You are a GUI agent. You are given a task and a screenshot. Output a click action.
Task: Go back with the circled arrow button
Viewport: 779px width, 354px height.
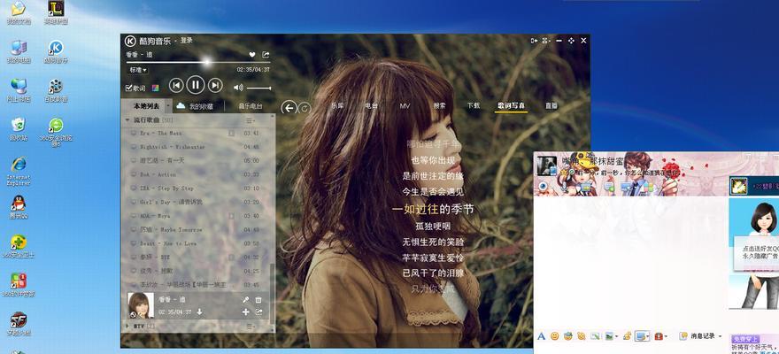(289, 107)
